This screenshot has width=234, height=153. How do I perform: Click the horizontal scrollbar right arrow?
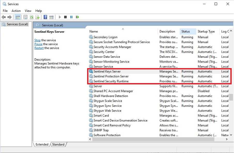[227, 139]
